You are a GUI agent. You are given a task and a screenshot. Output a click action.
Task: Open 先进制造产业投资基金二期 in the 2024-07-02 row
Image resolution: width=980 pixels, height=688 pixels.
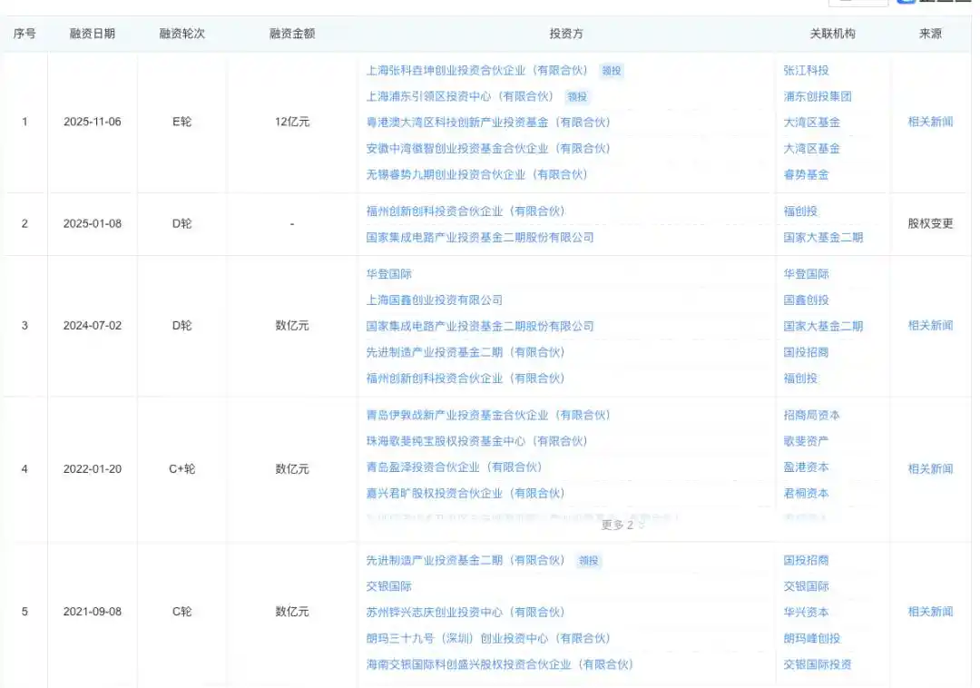465,352
